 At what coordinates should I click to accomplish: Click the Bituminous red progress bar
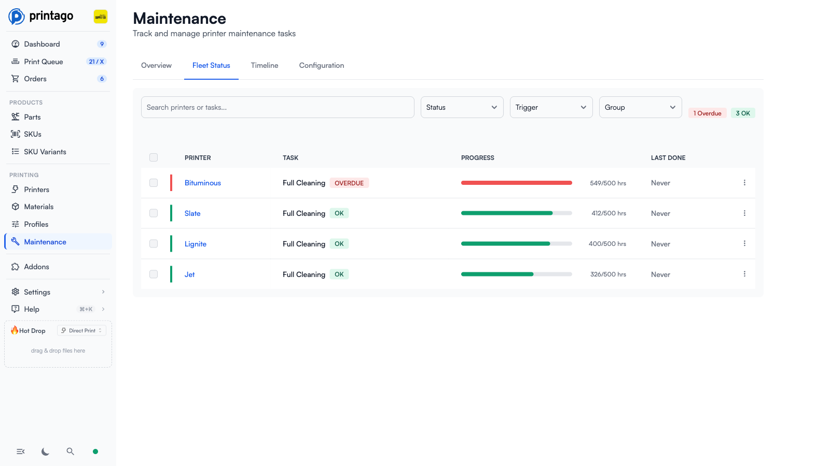coord(517,183)
